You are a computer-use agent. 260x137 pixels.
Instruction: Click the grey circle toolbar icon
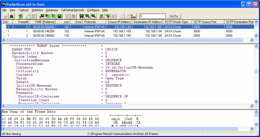coord(74,16)
